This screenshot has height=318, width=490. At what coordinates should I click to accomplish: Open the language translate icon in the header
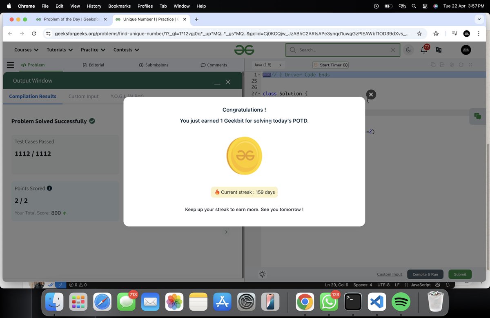[439, 50]
